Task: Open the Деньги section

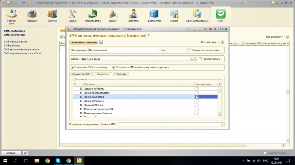Action: [x=113, y=16]
